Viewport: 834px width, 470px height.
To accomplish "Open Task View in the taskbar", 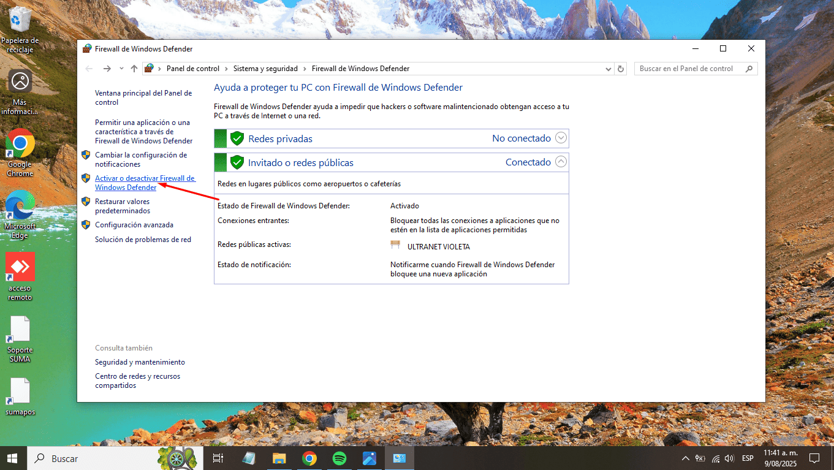I will (x=218, y=458).
